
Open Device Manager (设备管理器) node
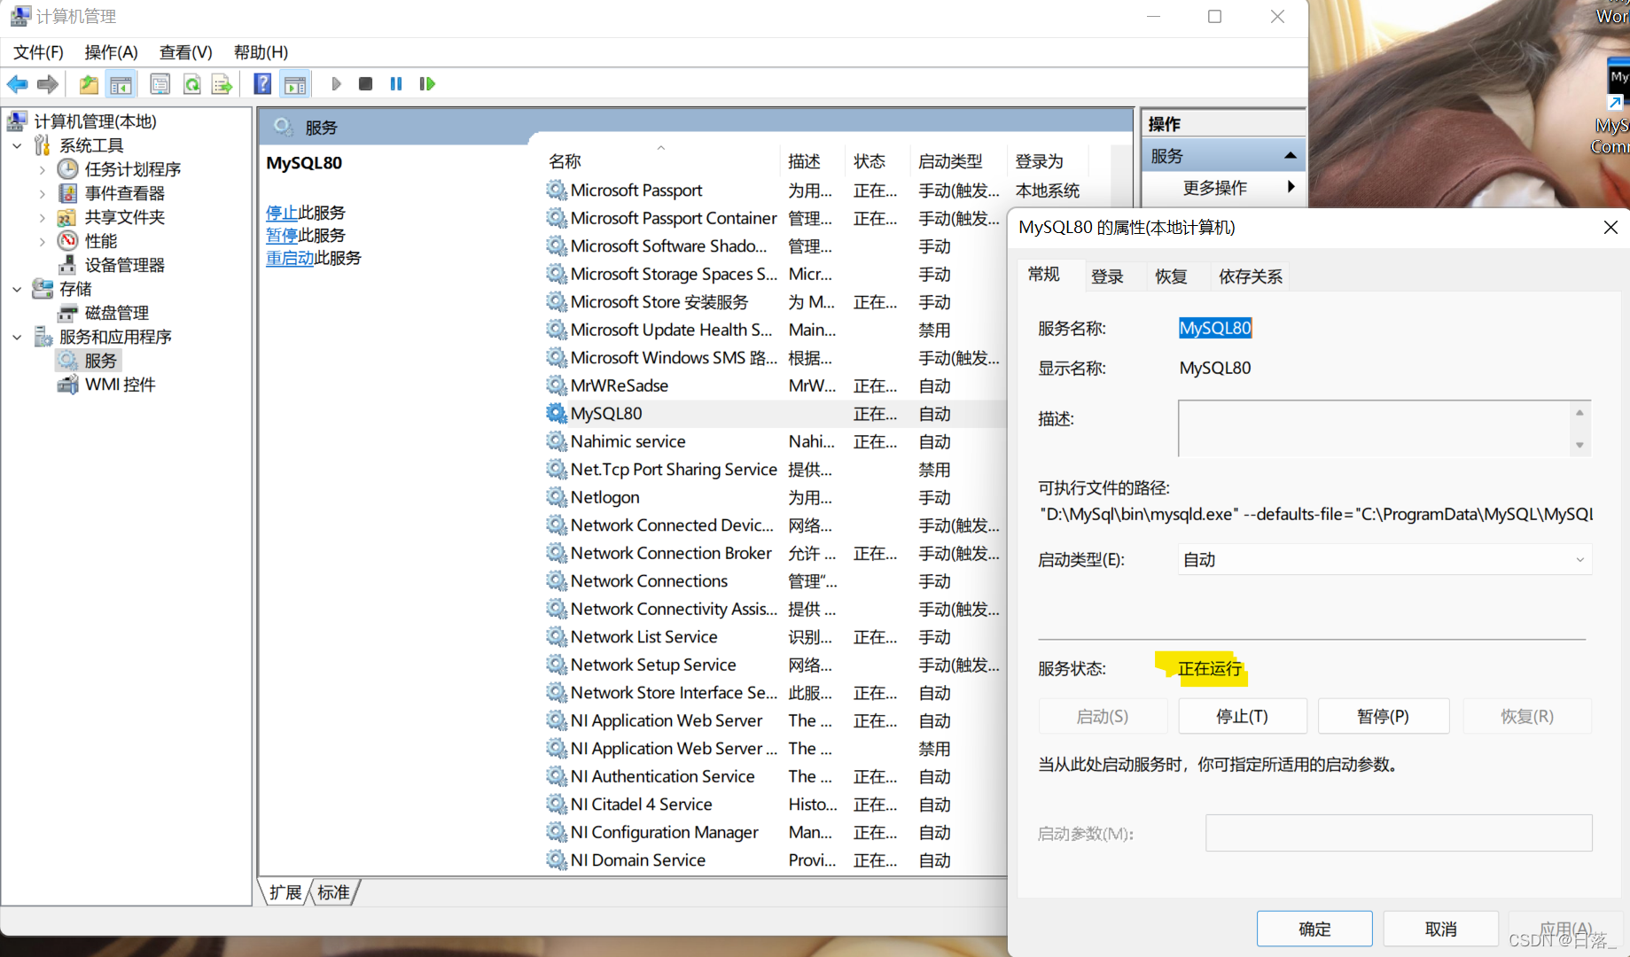coord(124,265)
